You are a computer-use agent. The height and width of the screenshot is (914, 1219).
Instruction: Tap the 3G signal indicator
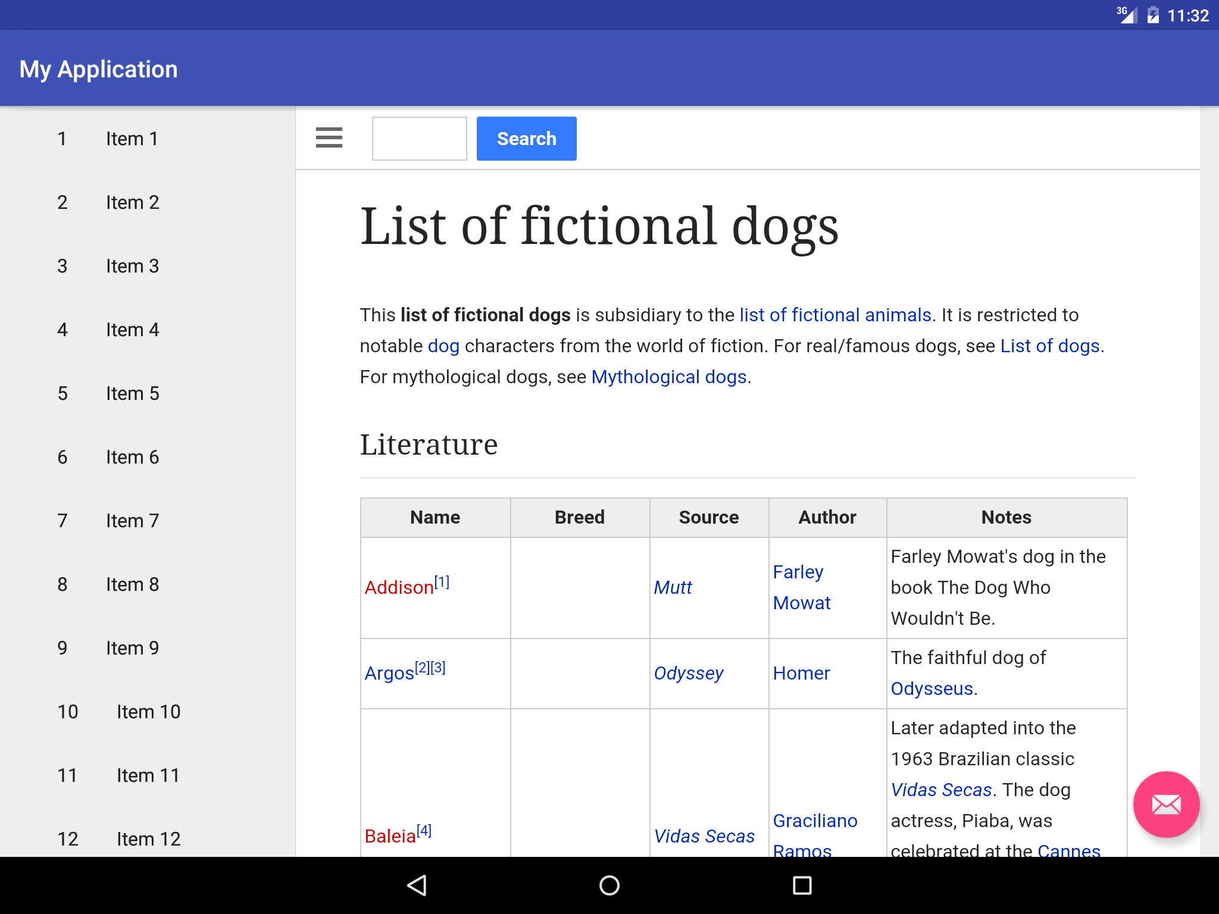tap(1126, 15)
